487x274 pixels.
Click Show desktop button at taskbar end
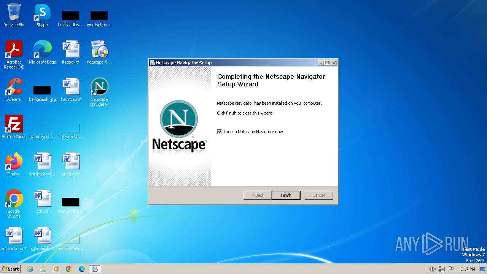click(x=483, y=269)
